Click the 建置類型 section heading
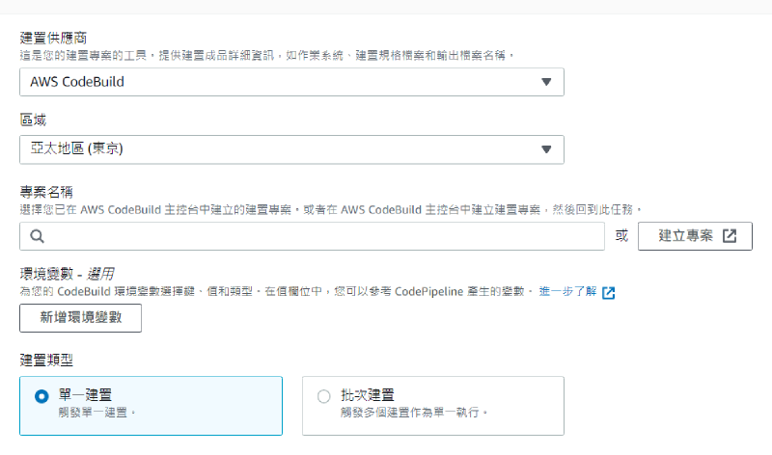This screenshot has width=772, height=455. tap(46, 360)
